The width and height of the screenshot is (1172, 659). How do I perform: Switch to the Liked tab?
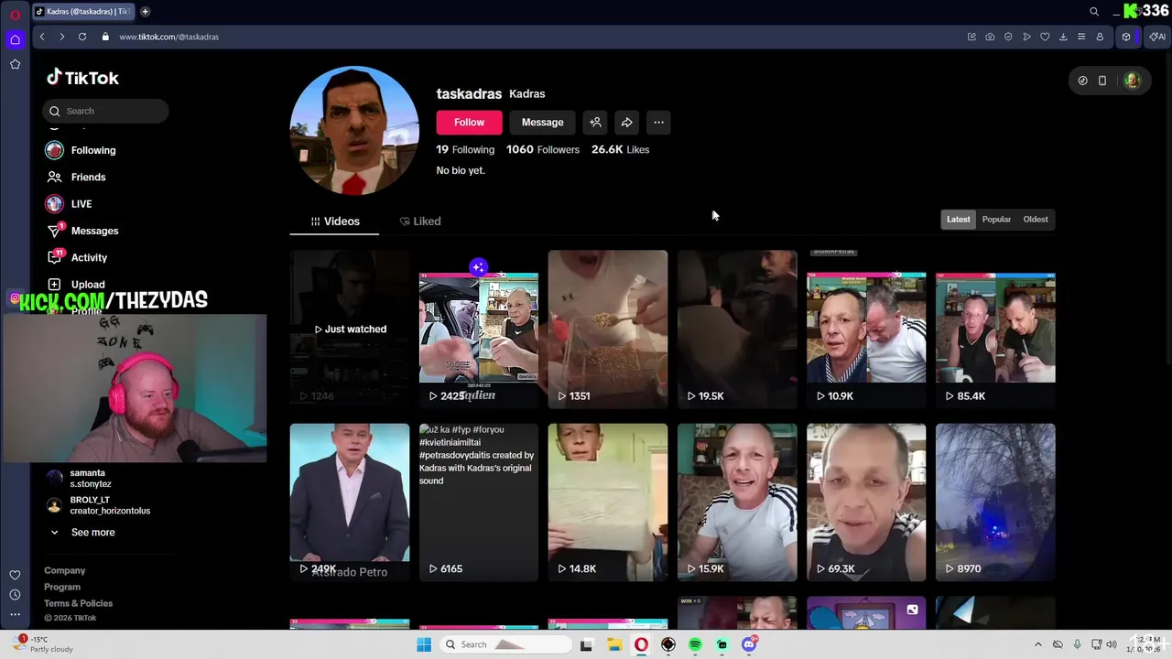pyautogui.click(x=420, y=221)
